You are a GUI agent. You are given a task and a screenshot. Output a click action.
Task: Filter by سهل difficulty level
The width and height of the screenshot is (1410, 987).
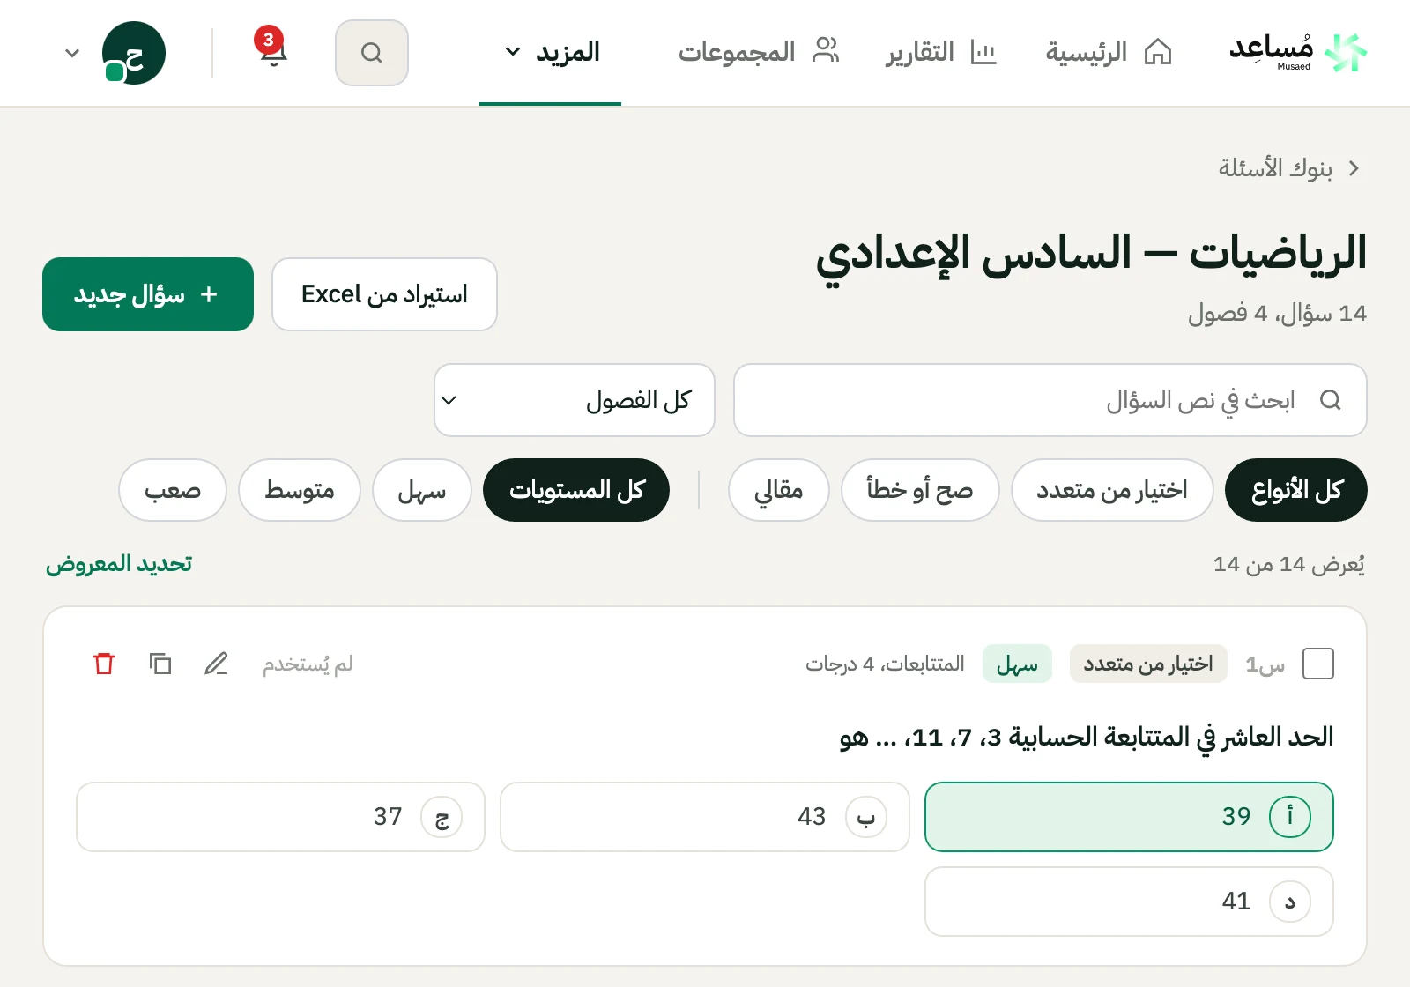click(422, 490)
